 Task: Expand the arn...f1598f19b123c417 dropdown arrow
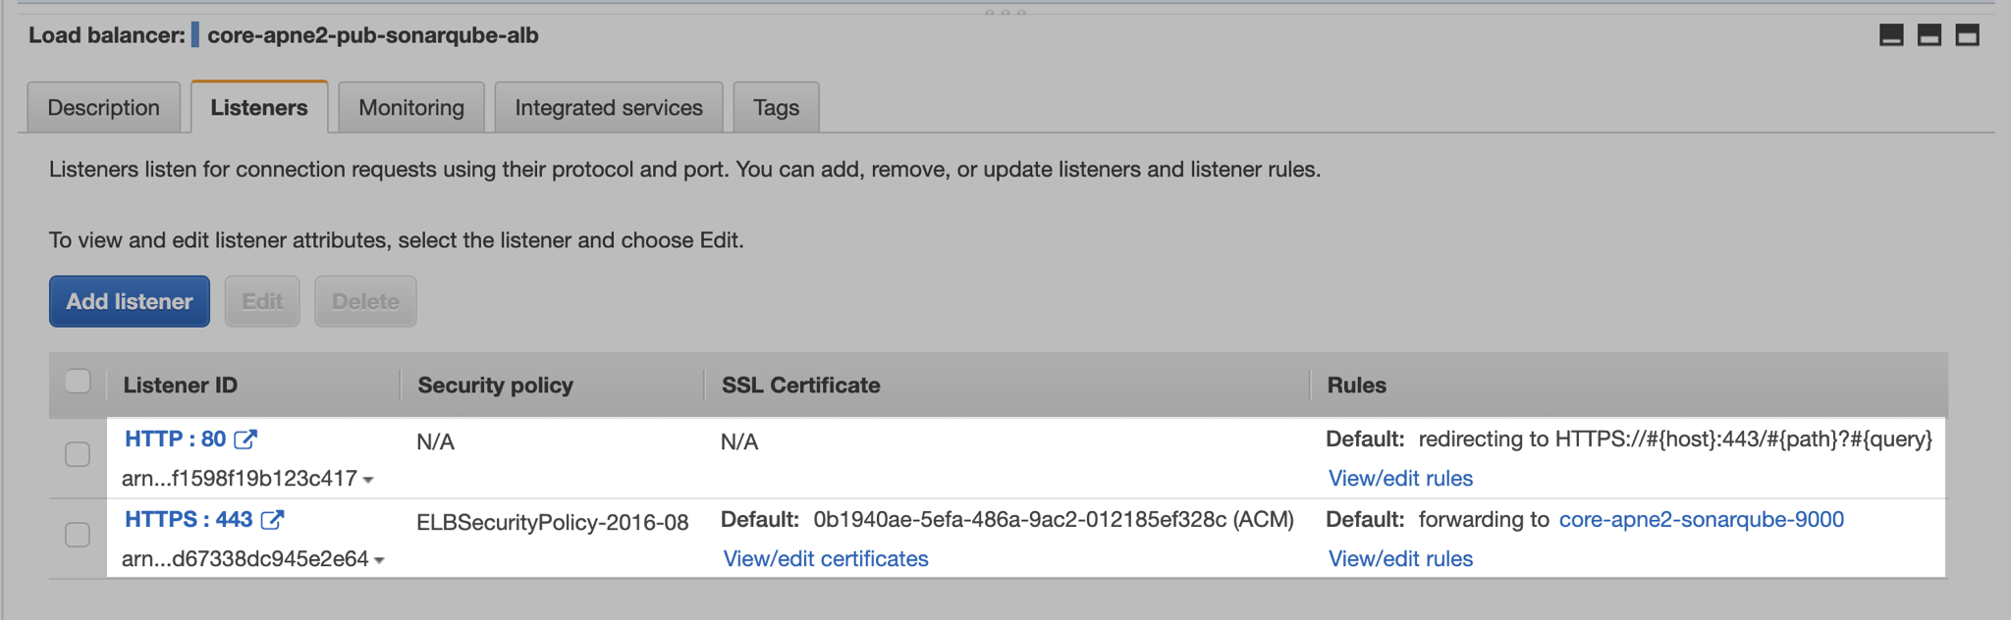click(x=368, y=480)
